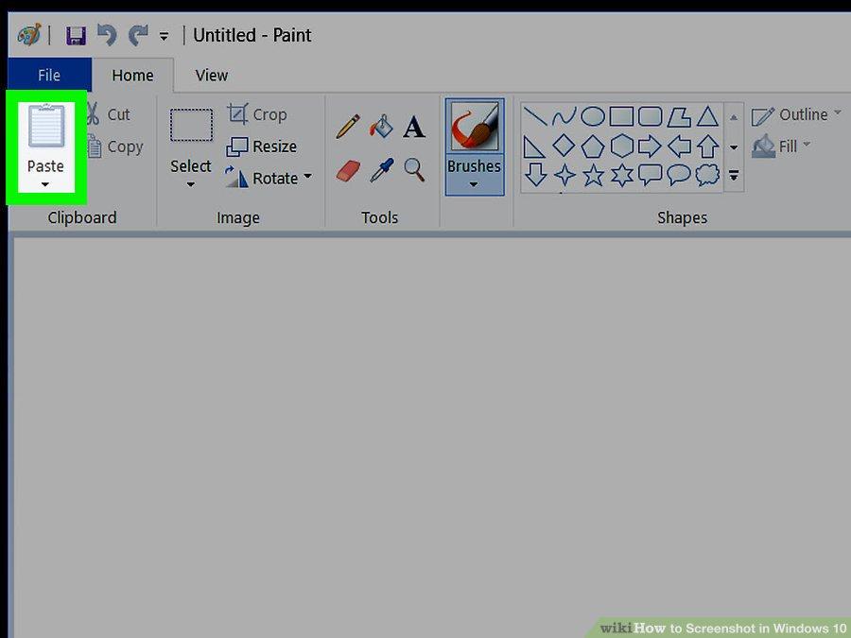
Task: Choose the Down arrow shape
Action: pyautogui.click(x=536, y=175)
